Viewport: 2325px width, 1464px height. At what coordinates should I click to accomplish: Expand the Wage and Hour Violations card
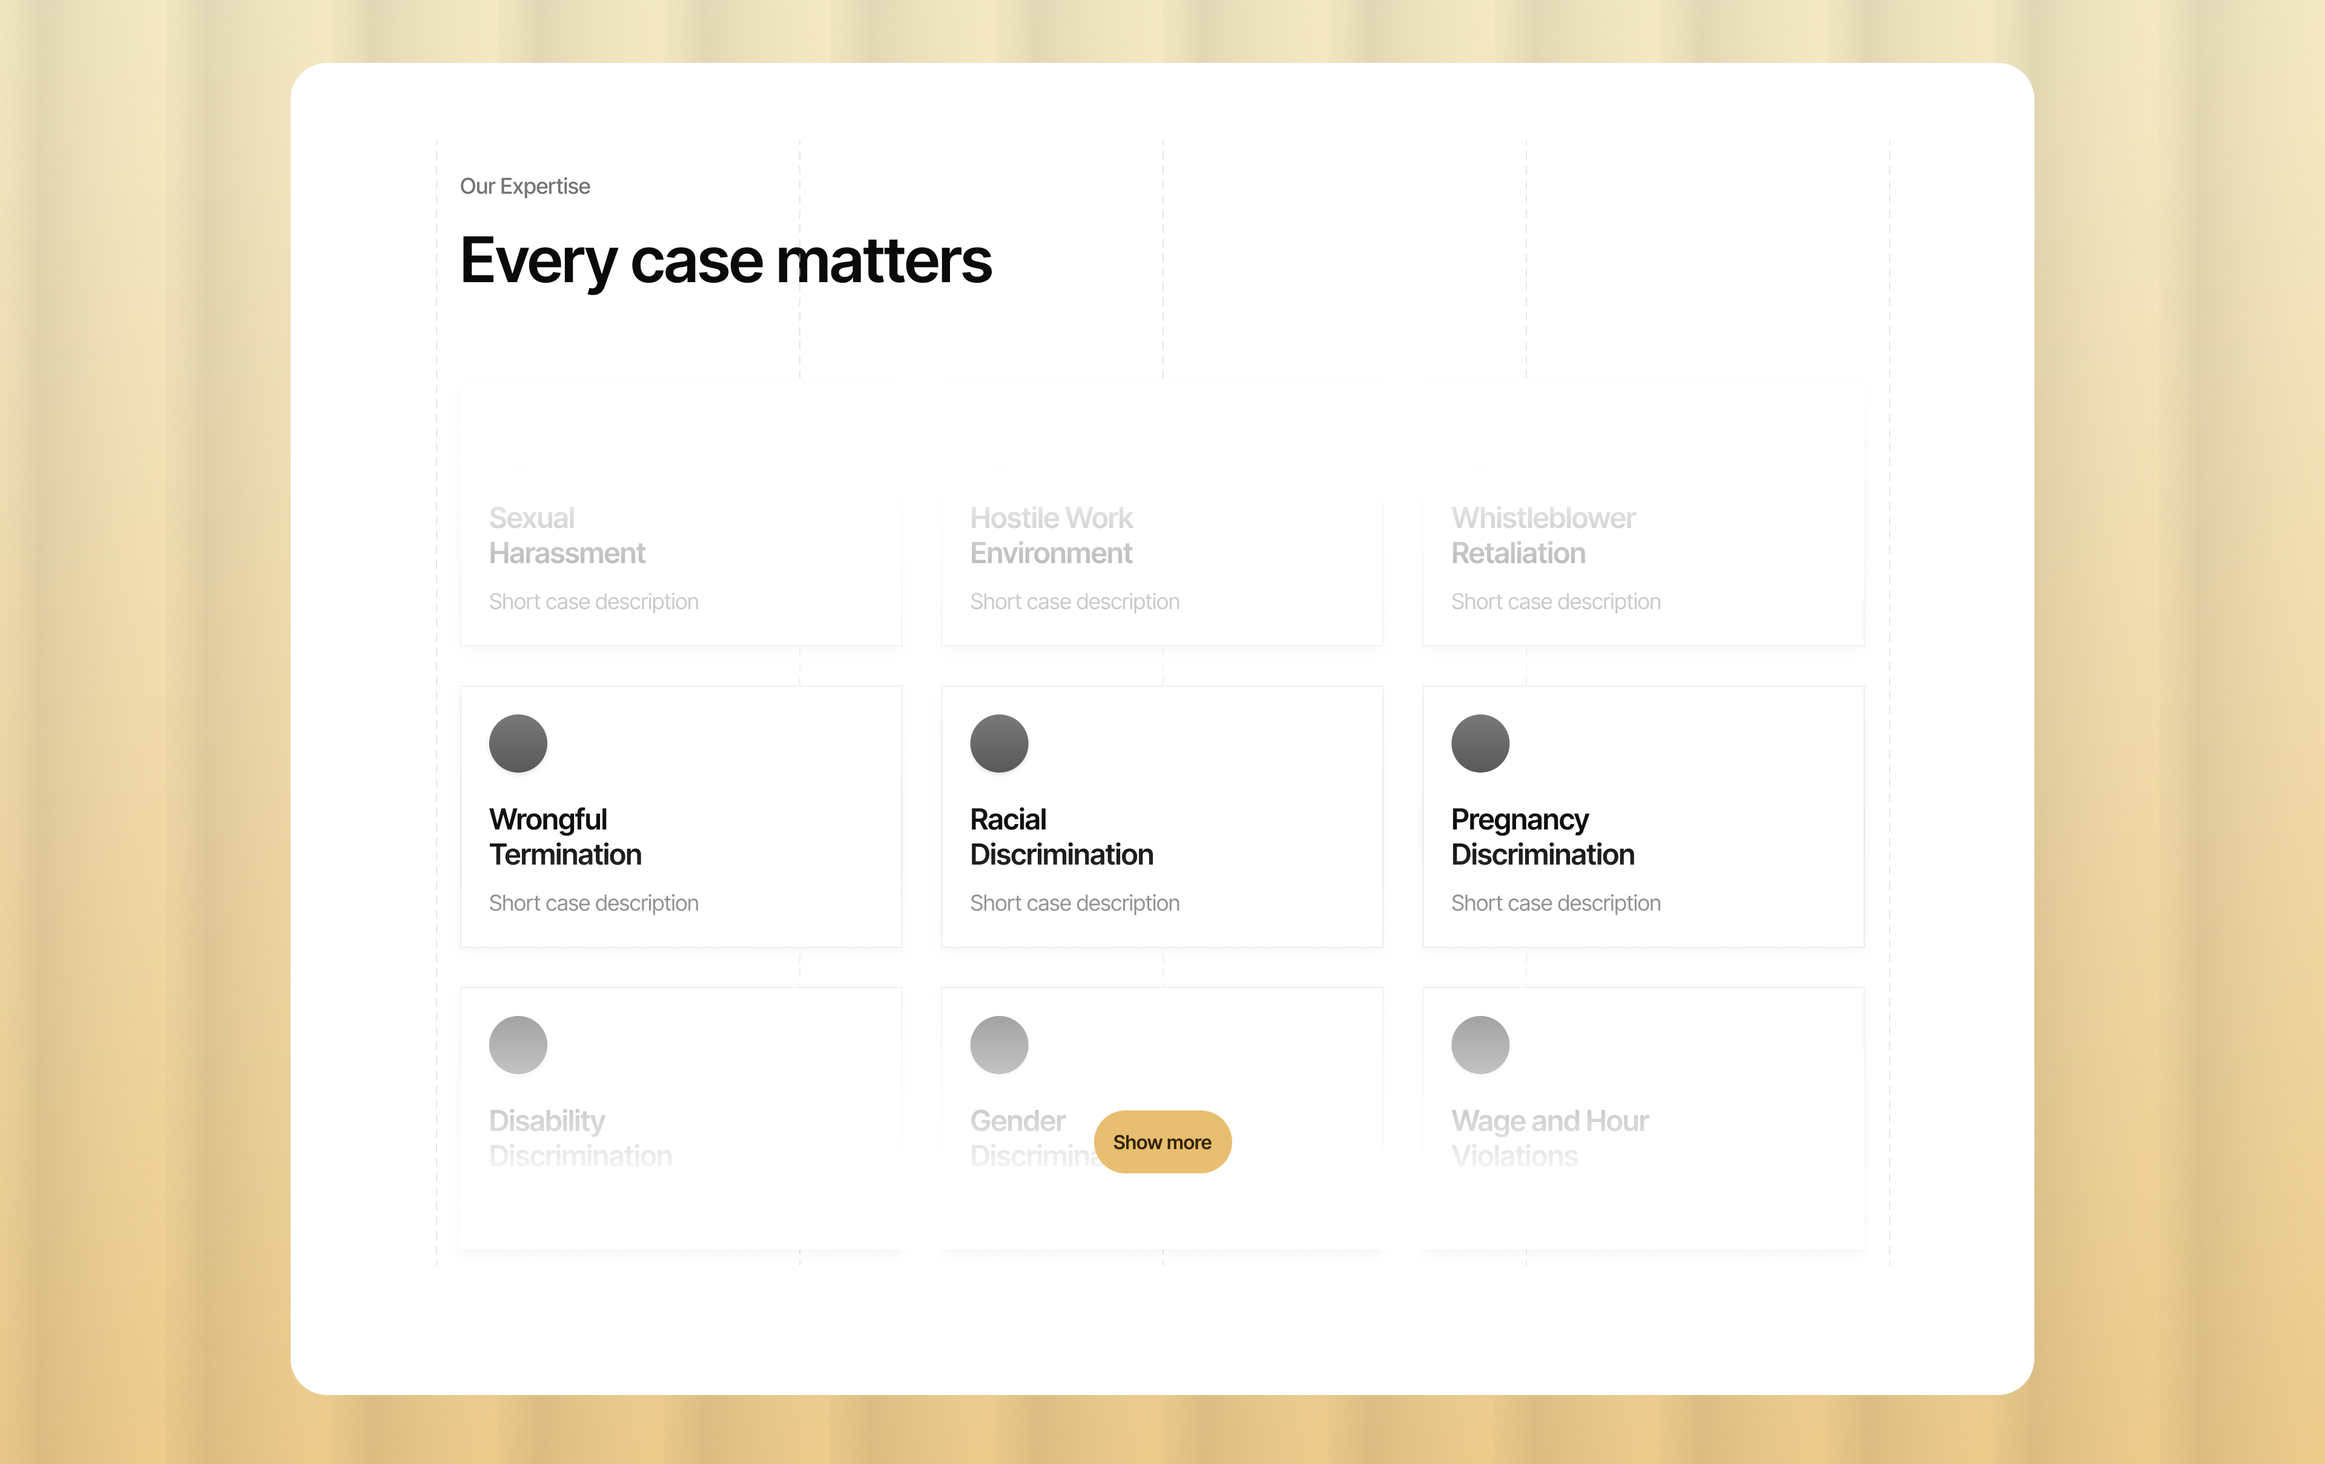[1643, 1120]
